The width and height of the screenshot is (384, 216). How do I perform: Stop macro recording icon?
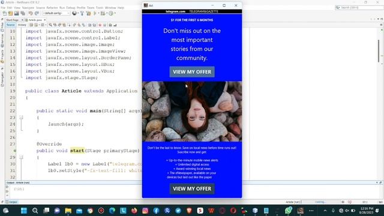pyautogui.click(x=104, y=25)
